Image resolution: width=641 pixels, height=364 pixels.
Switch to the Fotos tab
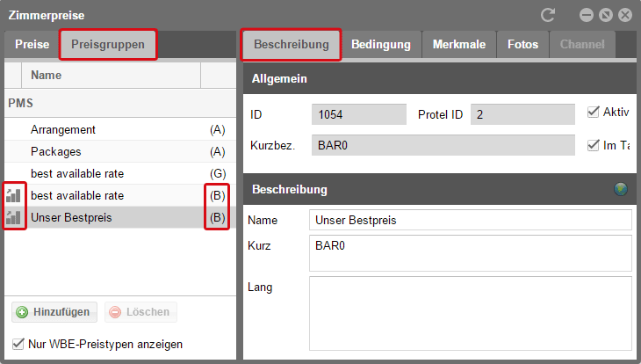522,44
